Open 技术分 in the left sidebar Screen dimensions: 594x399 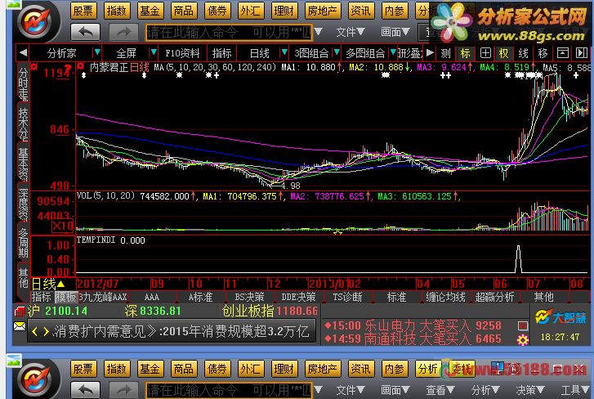pos(24,124)
